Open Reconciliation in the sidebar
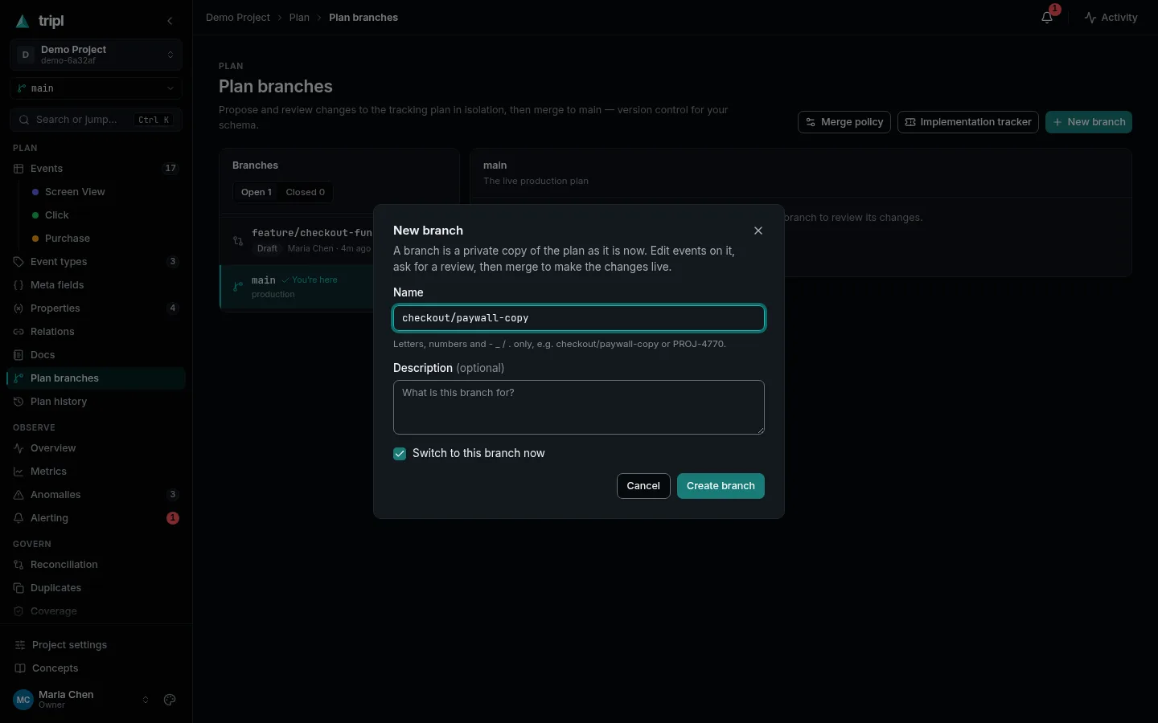 point(96,565)
